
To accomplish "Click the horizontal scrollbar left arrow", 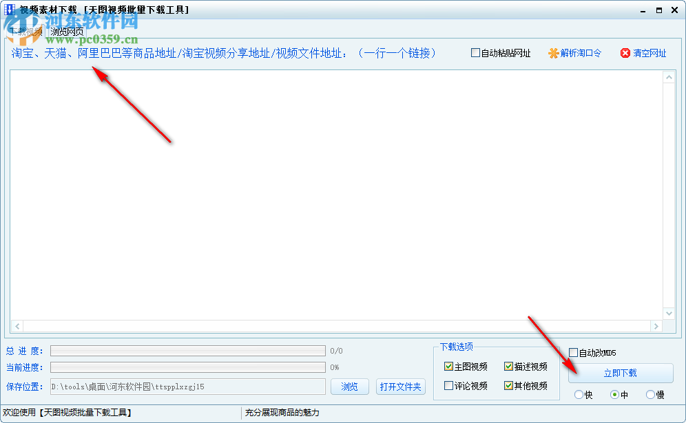I will click(x=17, y=326).
